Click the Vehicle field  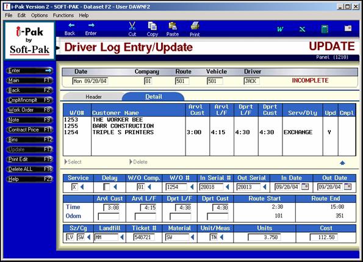pyautogui.click(x=215, y=81)
